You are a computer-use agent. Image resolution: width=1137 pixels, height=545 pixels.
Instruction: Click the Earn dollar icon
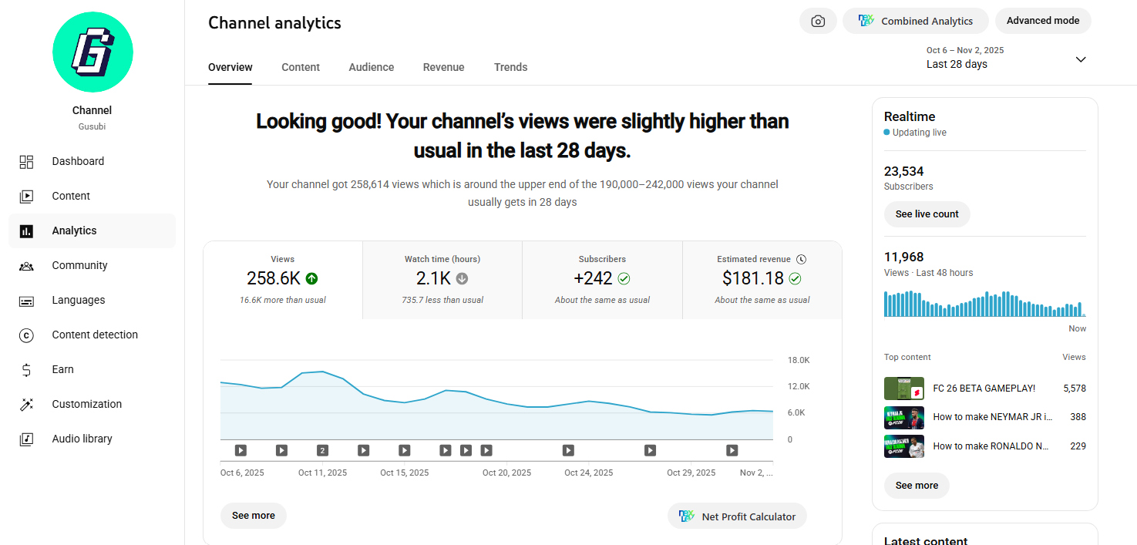tap(26, 370)
